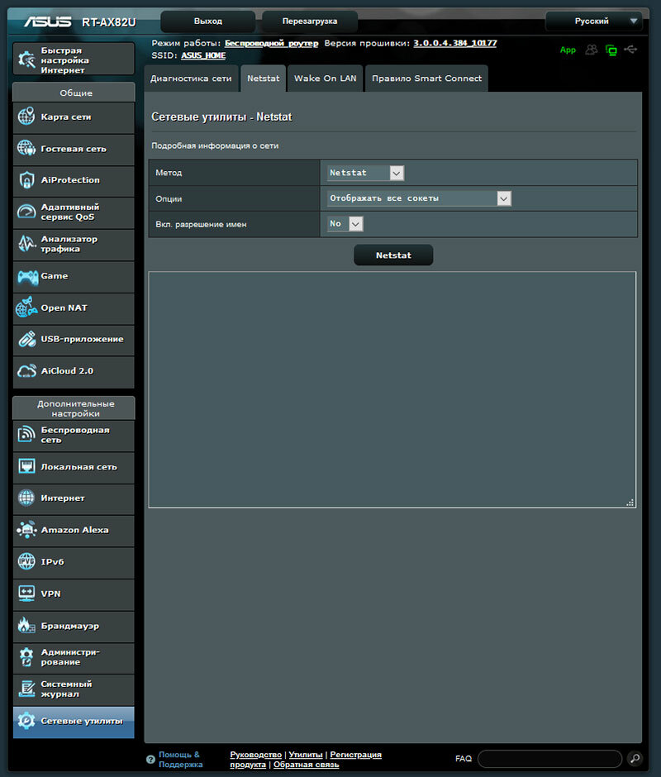
Task: Click the Системный журнал log icon
Action: click(26, 689)
